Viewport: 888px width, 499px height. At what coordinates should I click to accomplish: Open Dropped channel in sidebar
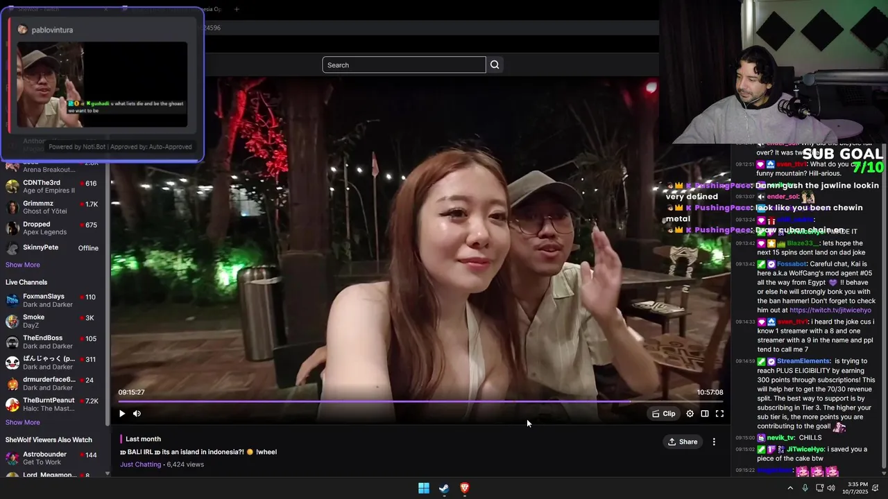54,228
